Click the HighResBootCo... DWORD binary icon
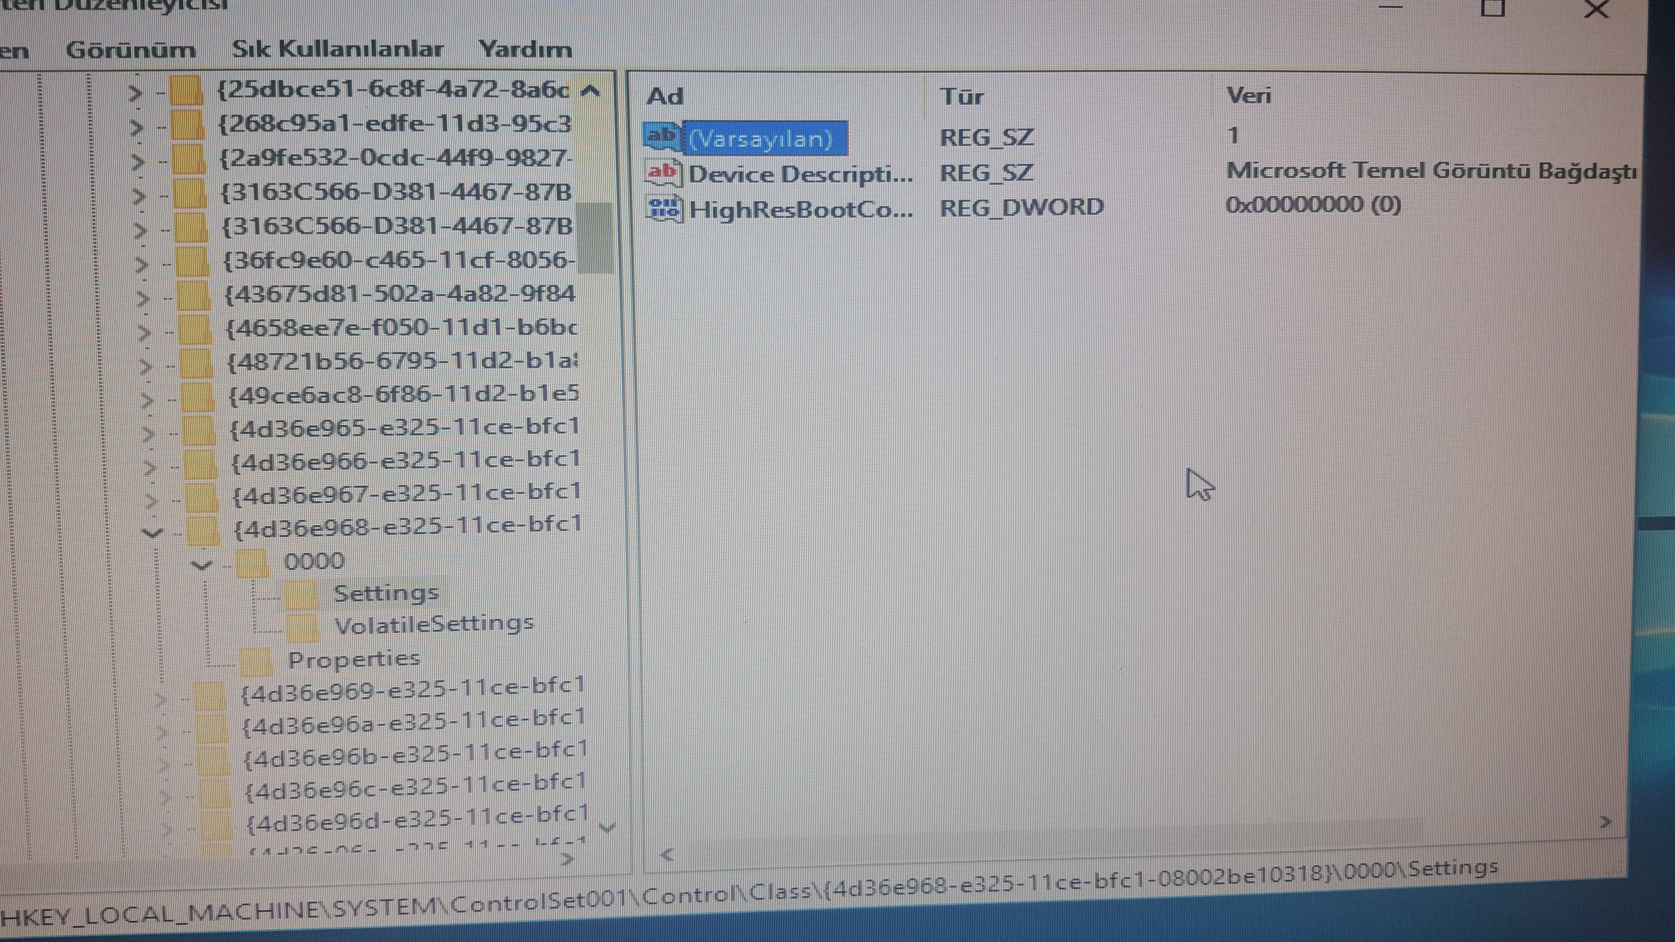 664,209
